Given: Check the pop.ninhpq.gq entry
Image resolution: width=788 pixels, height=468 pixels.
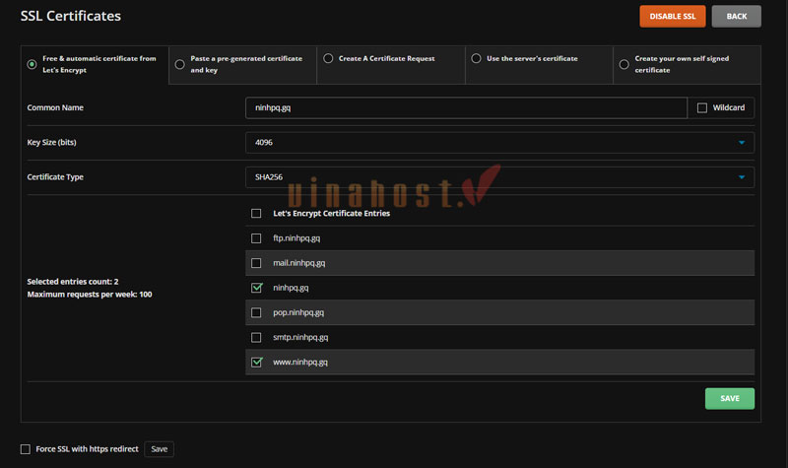Looking at the screenshot, I should tap(257, 312).
